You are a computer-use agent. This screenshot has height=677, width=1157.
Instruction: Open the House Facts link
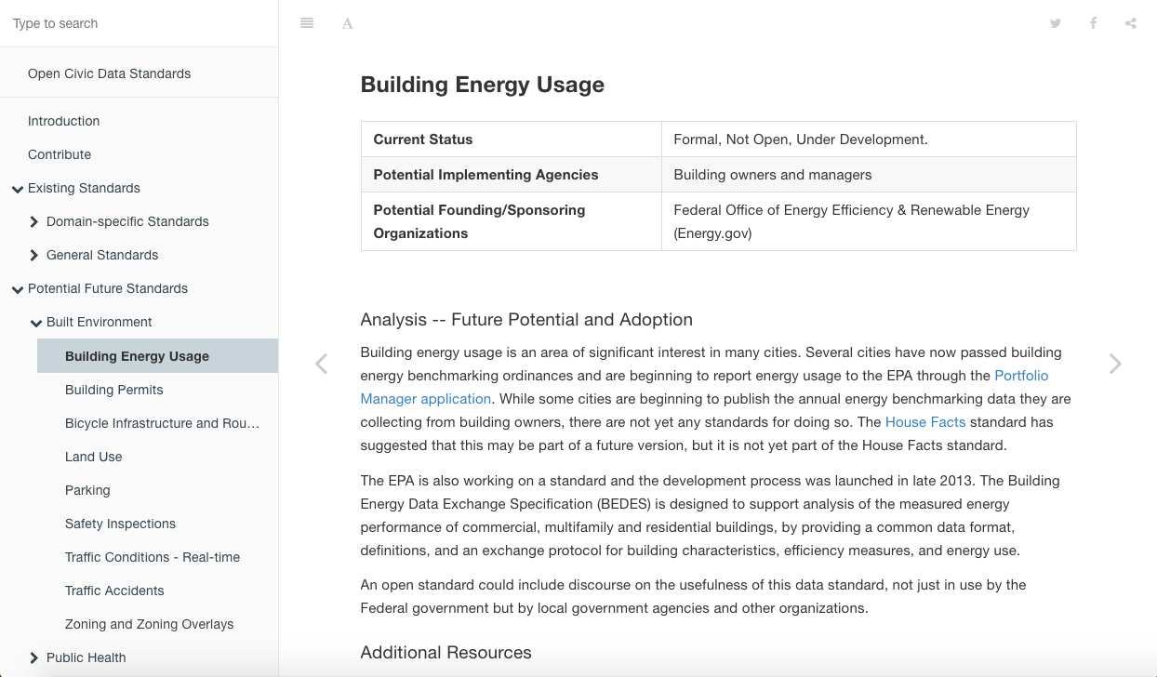[925, 421]
